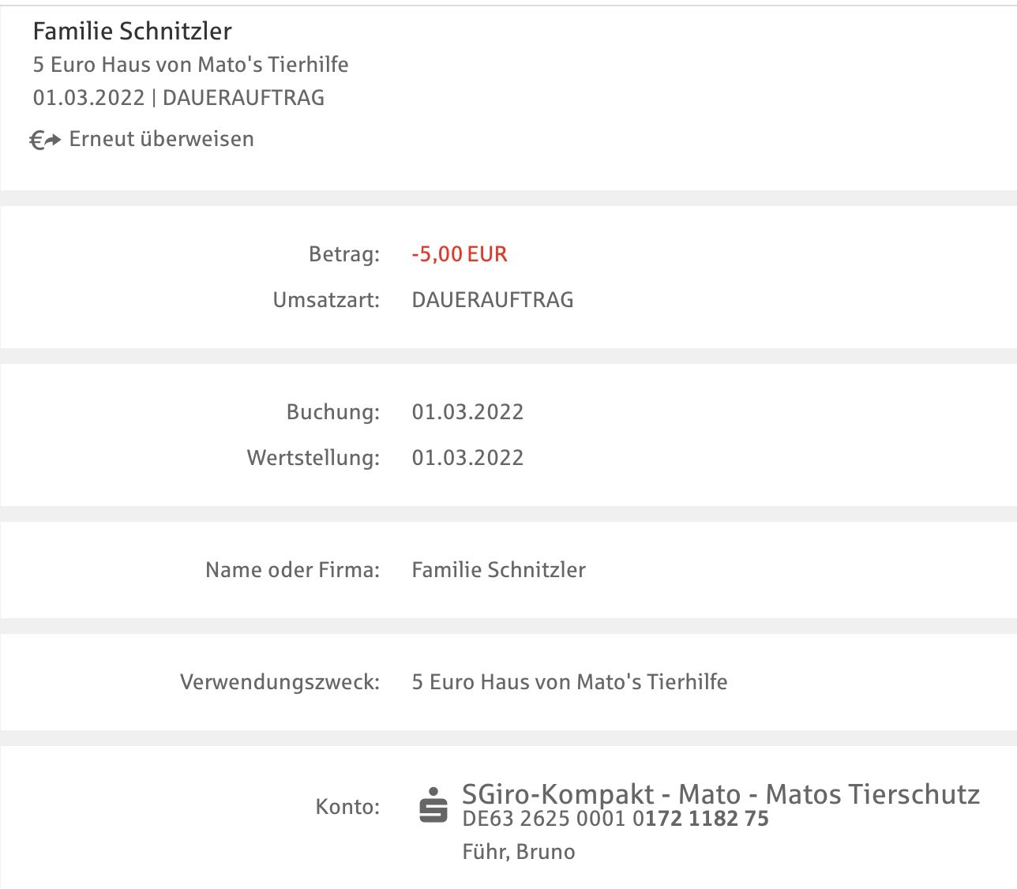Viewport: 1017px width, 889px height.
Task: Click the Konto label
Action: click(347, 807)
